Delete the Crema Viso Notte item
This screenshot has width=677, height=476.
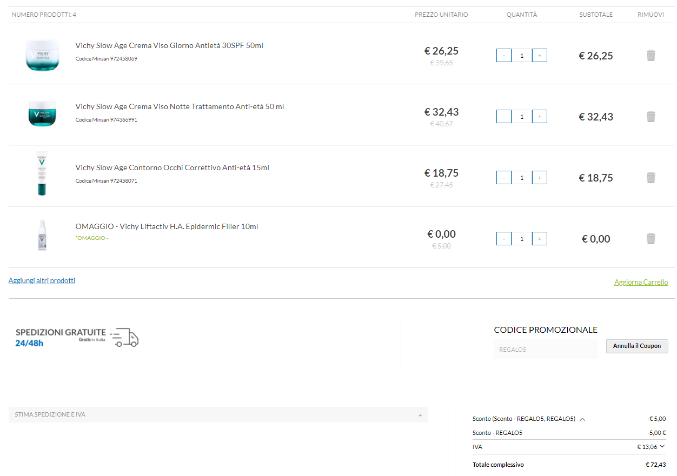(651, 116)
